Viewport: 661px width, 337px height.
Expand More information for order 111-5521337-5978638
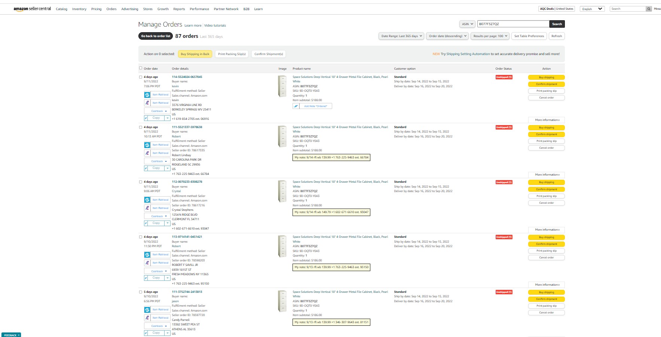coord(547,175)
